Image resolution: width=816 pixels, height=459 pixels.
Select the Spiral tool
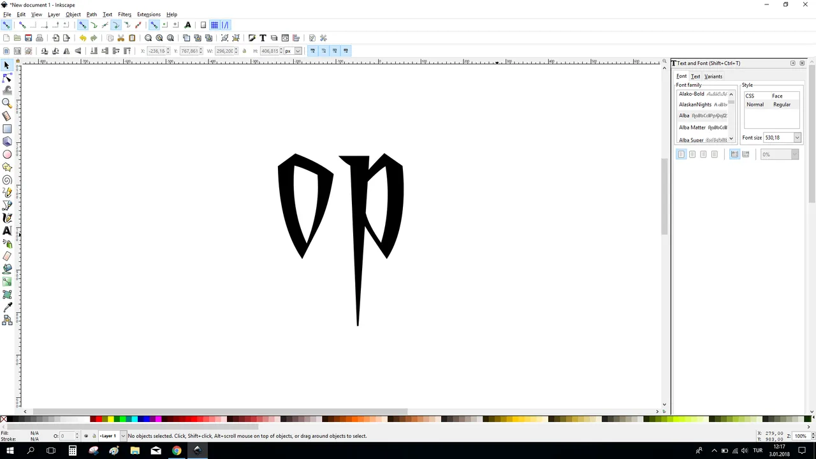point(7,180)
